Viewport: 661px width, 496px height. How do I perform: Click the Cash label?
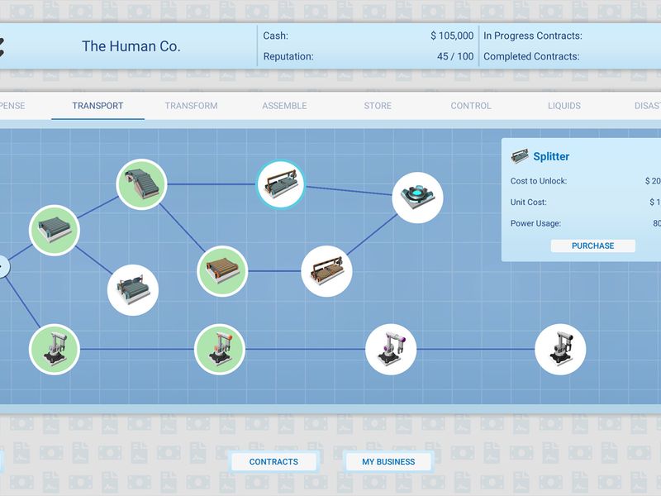pos(276,36)
